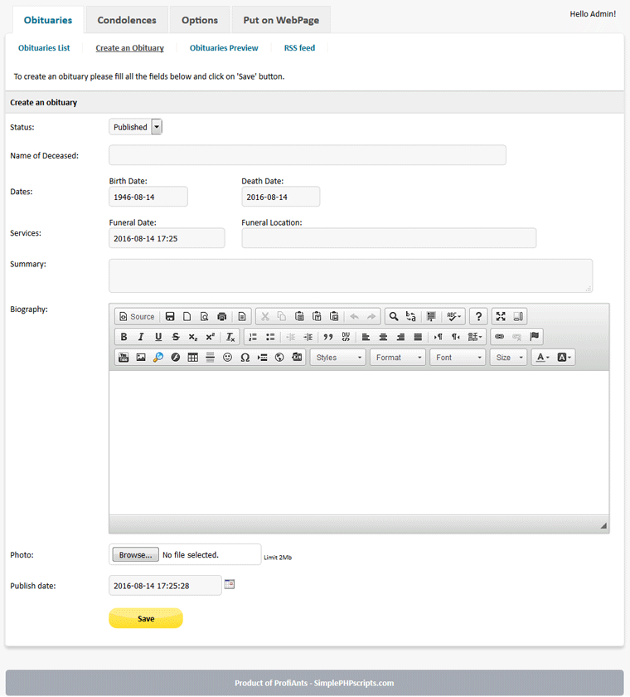Image resolution: width=630 pixels, height=697 pixels.
Task: Insert a smiley into the biography text
Action: pos(227,357)
